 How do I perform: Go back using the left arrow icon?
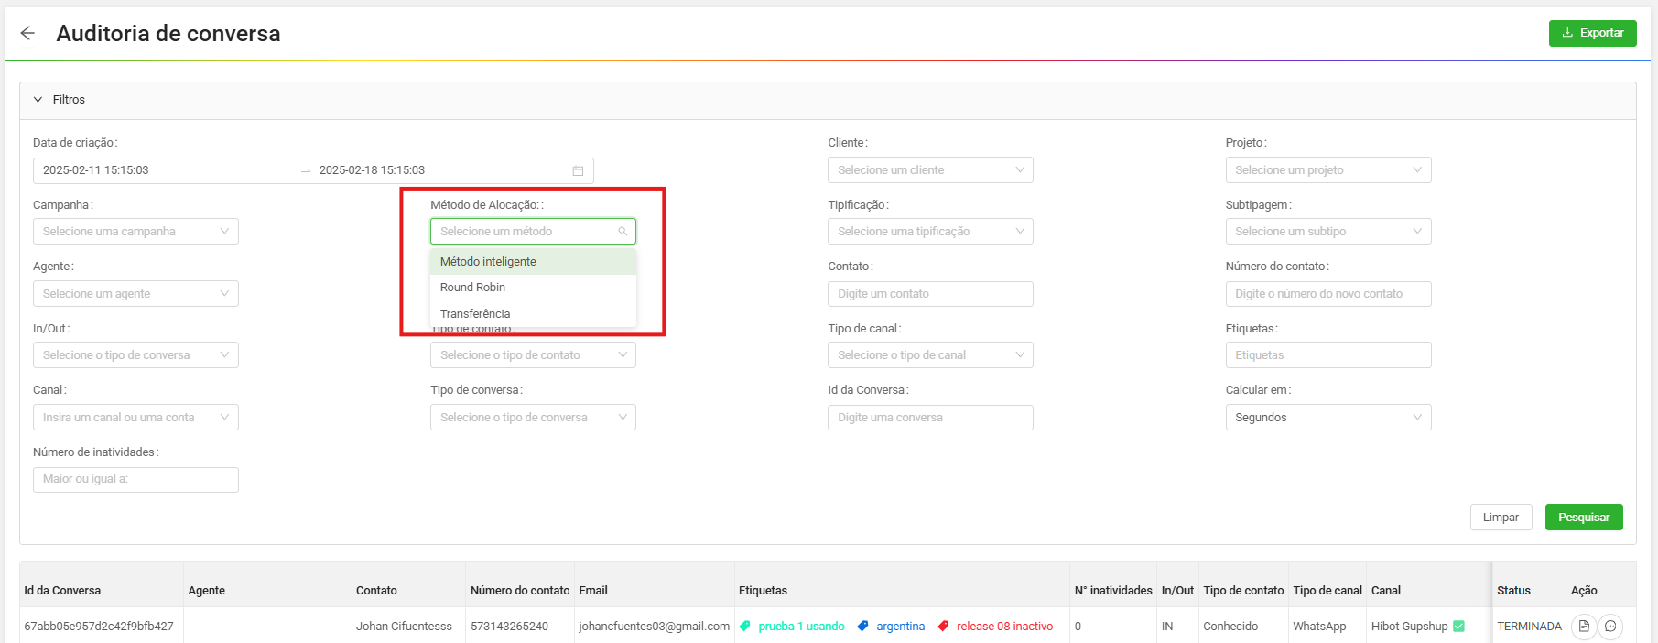27,33
